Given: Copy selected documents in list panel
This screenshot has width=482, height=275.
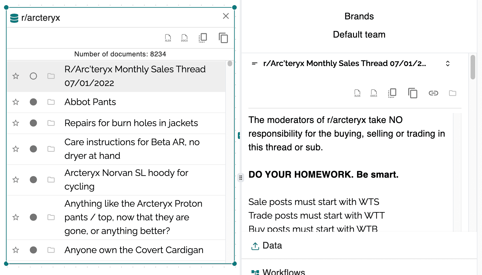Looking at the screenshot, I should pyautogui.click(x=203, y=38).
